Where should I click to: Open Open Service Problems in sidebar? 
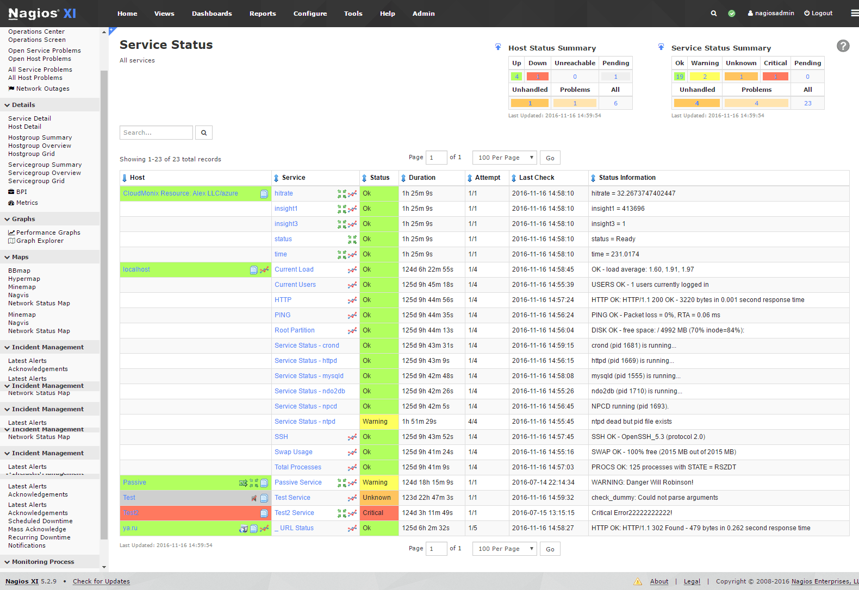[45, 51]
